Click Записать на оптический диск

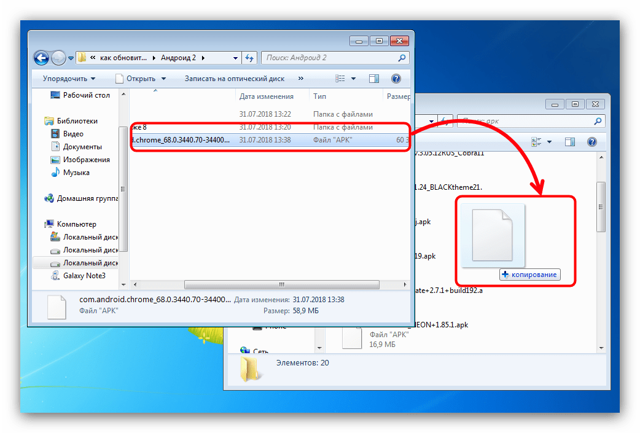234,79
